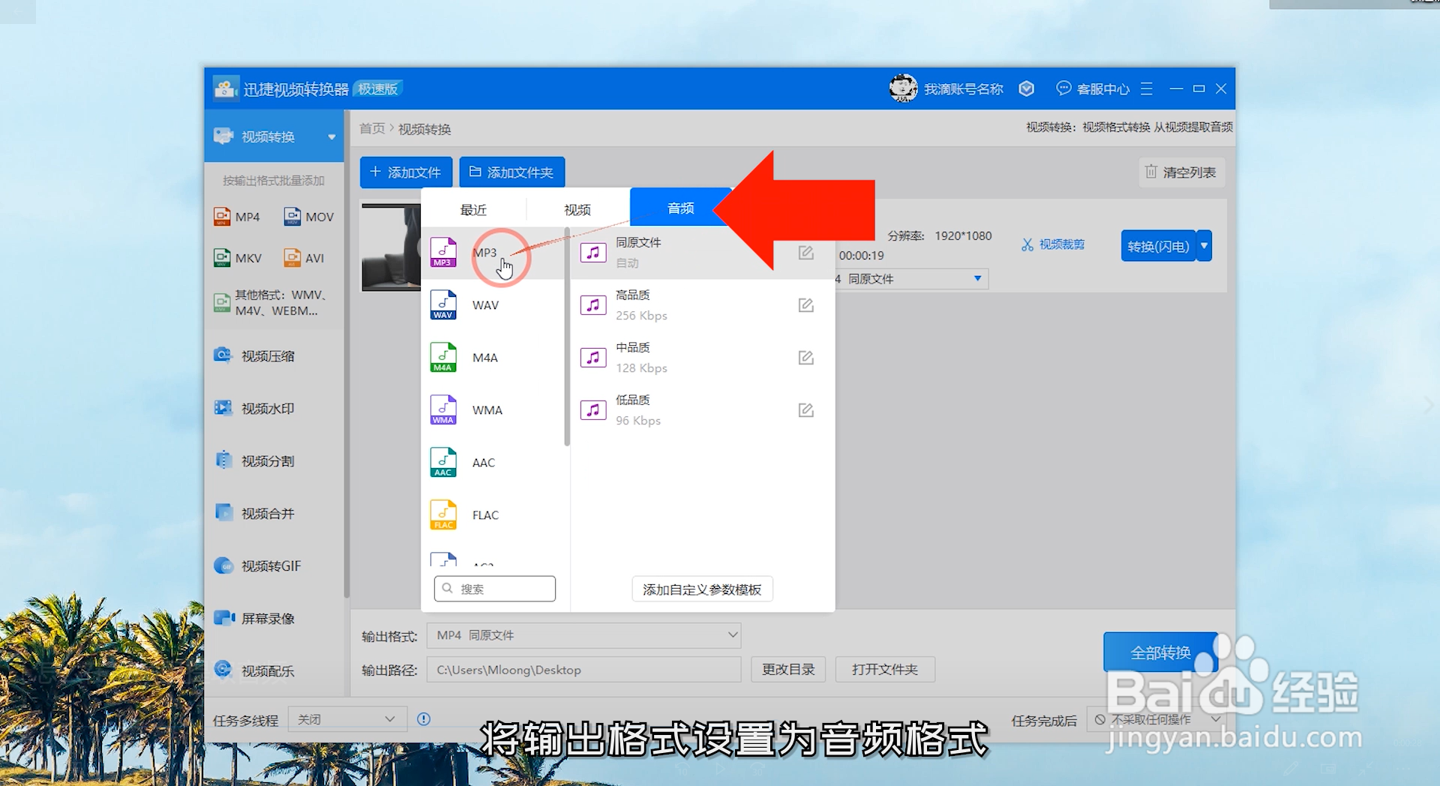Edit the 低品质 96 Kbps preset
The height and width of the screenshot is (786, 1440).
coord(805,410)
